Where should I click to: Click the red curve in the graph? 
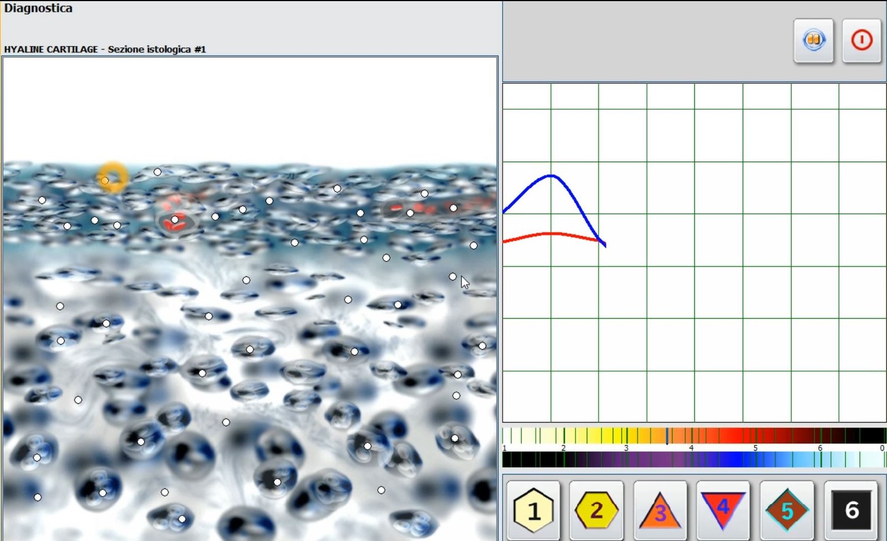tap(552, 234)
